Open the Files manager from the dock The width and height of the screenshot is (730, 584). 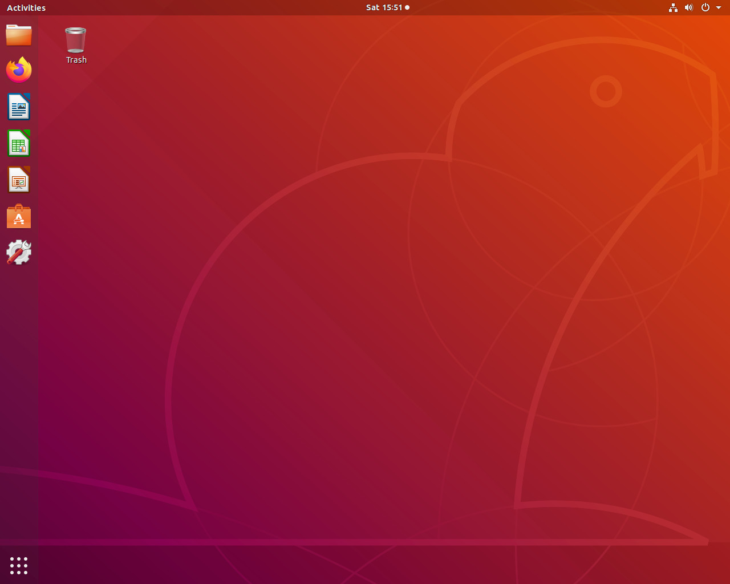point(19,35)
